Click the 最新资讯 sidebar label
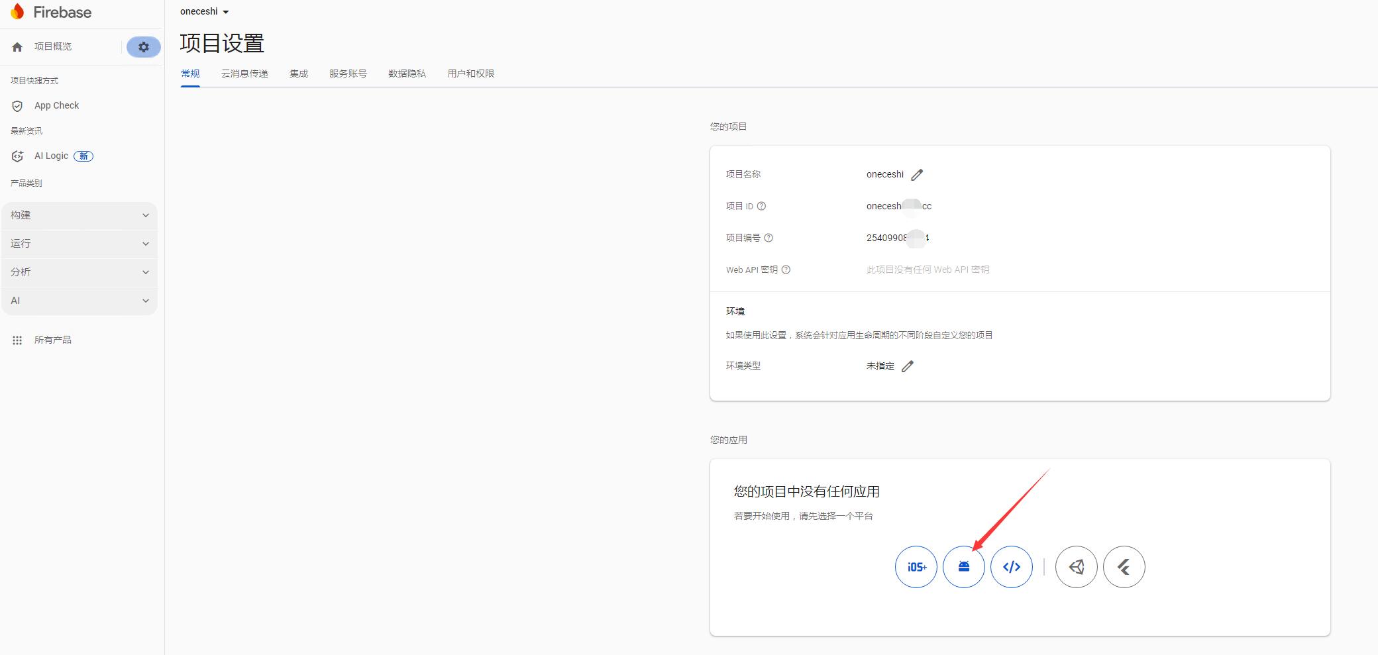1378x655 pixels. [26, 131]
